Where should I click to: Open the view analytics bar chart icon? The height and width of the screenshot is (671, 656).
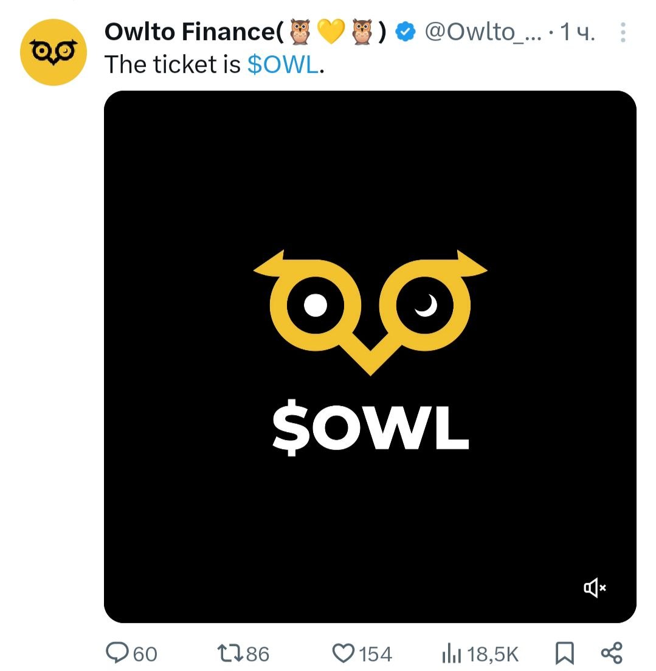click(451, 654)
